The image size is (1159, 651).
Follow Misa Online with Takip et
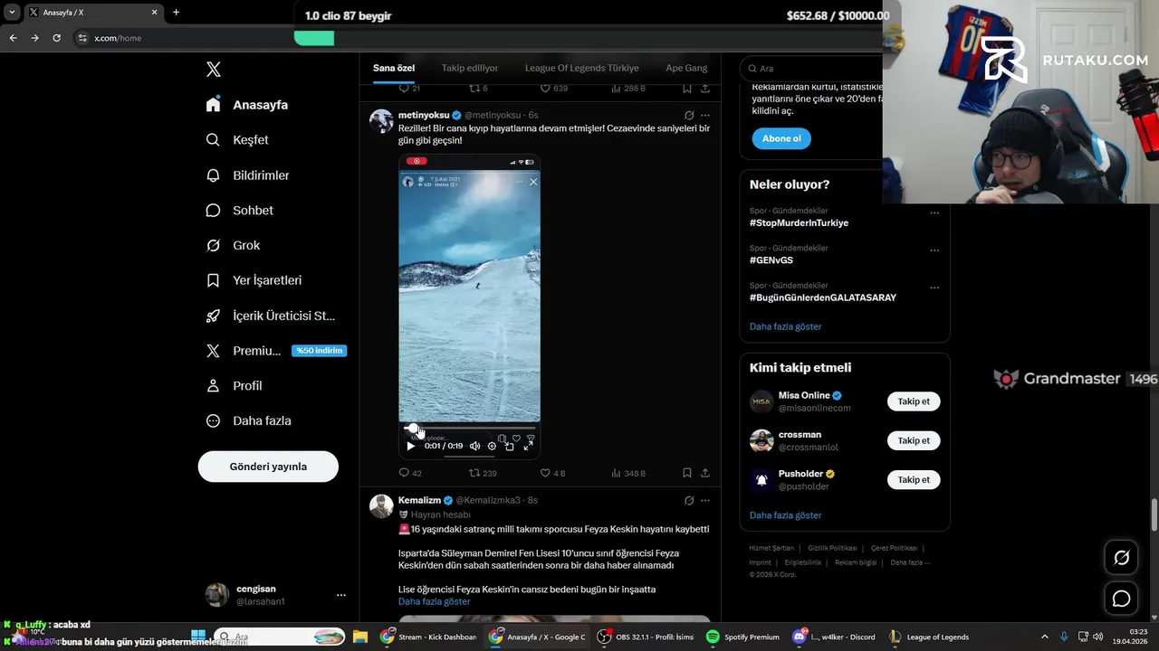tap(914, 401)
